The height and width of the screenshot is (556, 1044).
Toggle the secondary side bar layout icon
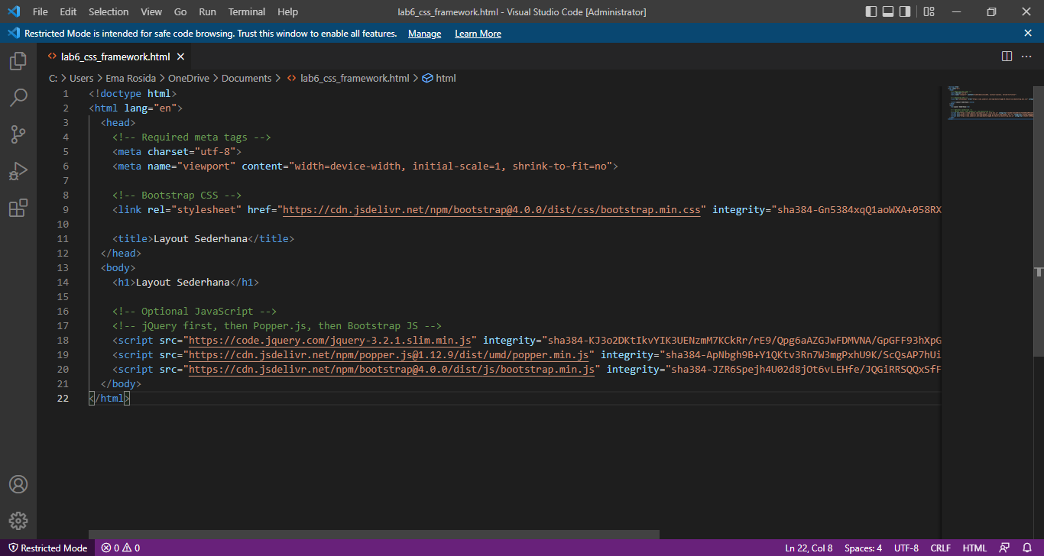click(x=905, y=11)
